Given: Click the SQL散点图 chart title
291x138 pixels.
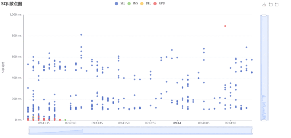Looking at the screenshot, I should (12, 4).
